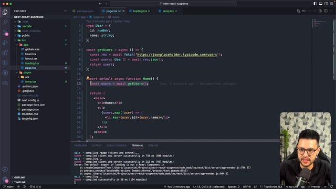The height and width of the screenshot is (189, 336).
Task: Open the GITLENS panel tab
Action: click(x=153, y=145)
